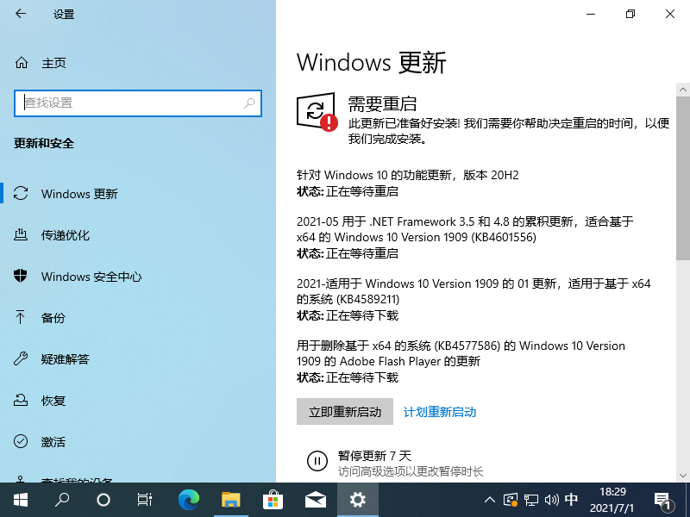The image size is (690, 517).
Task: Open 传递优化 settings page
Action: click(66, 235)
